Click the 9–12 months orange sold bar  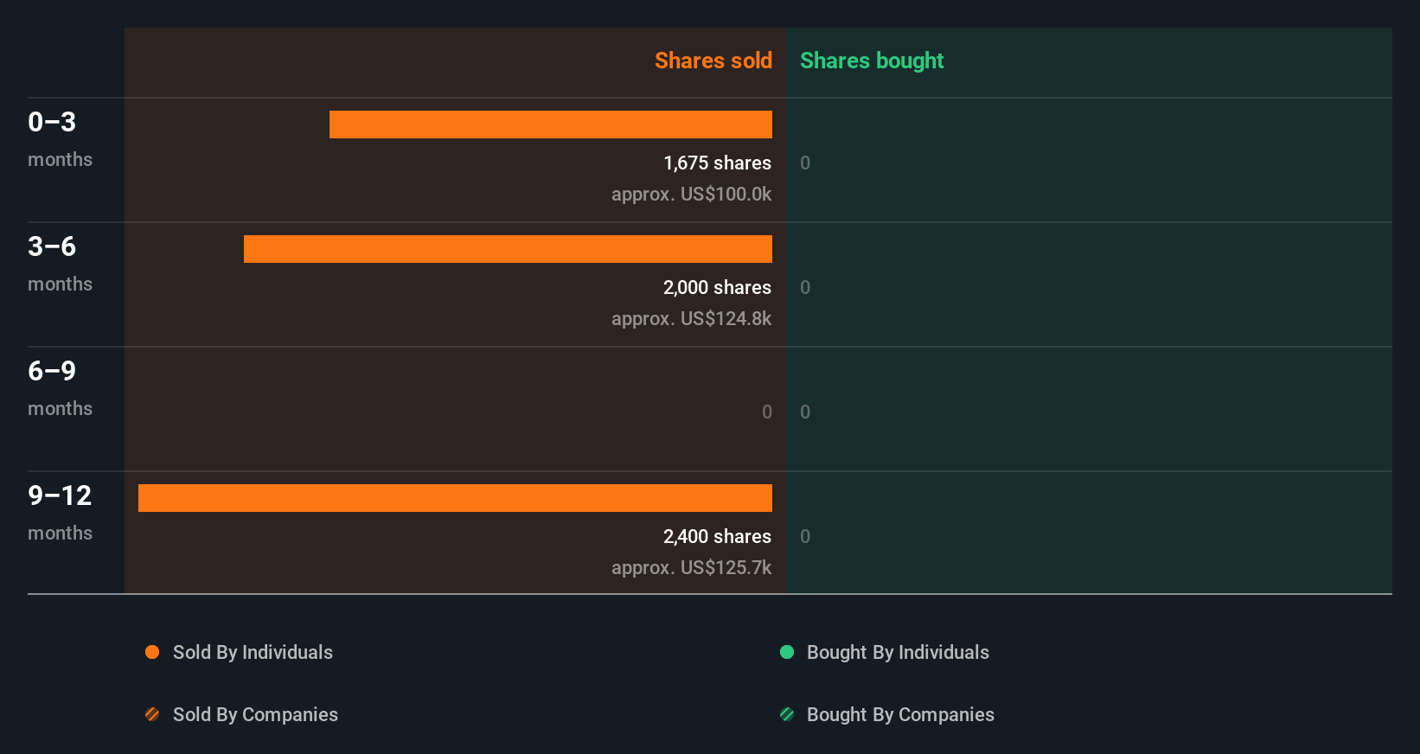click(x=455, y=498)
